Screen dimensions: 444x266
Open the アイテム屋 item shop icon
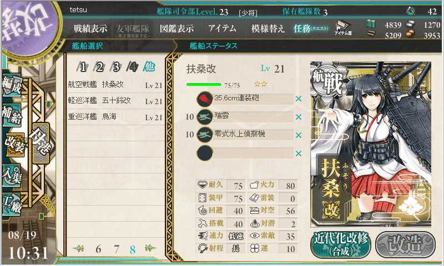coord(343,28)
